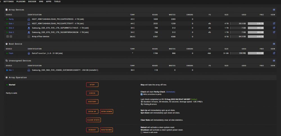281x136 pixels.
Task: Click Disk 1 free space bar 3.95 TB
Action: 256,23
